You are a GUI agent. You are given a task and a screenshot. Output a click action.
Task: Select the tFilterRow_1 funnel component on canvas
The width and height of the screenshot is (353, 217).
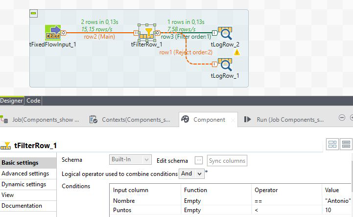pyautogui.click(x=147, y=33)
